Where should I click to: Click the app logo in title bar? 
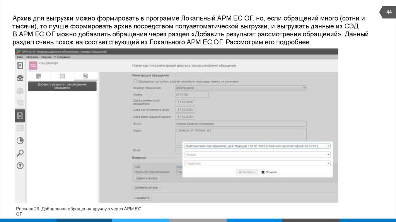(18, 51)
